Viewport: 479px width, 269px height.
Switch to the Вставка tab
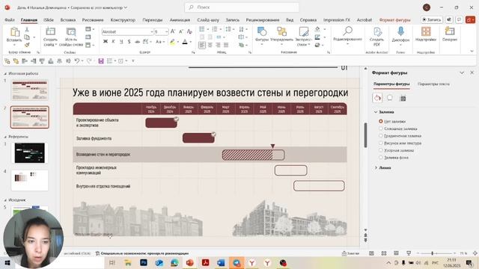click(x=68, y=20)
